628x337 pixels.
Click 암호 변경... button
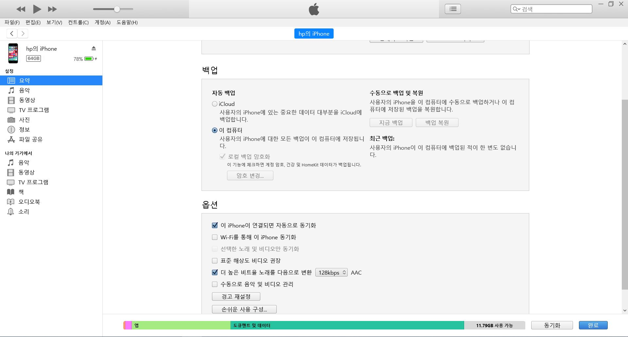tap(250, 176)
